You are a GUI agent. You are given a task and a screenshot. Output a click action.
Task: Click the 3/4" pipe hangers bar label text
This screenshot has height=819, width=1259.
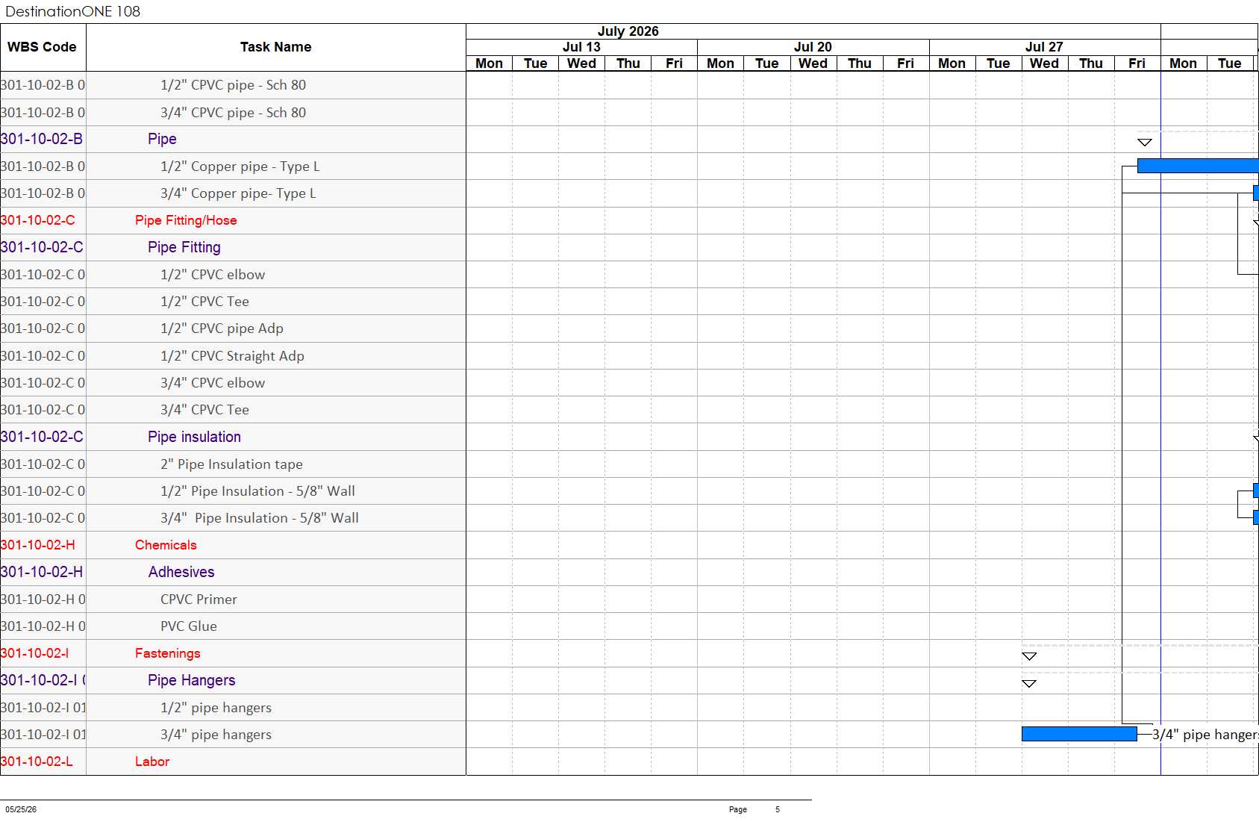pos(1205,735)
